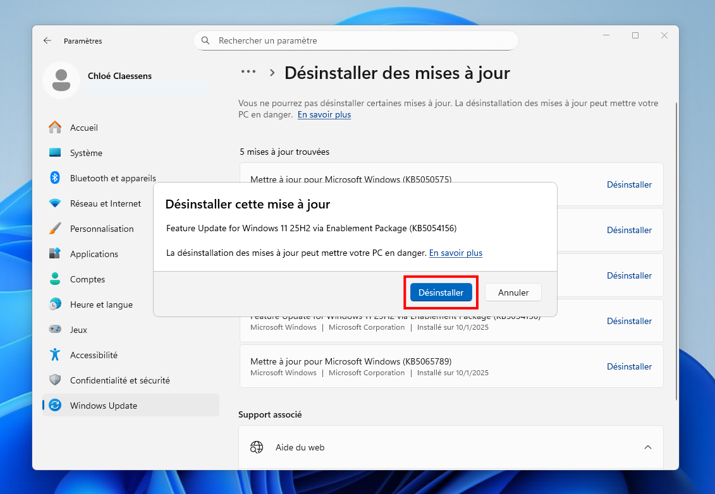Click the Accueil home icon

(x=56, y=128)
